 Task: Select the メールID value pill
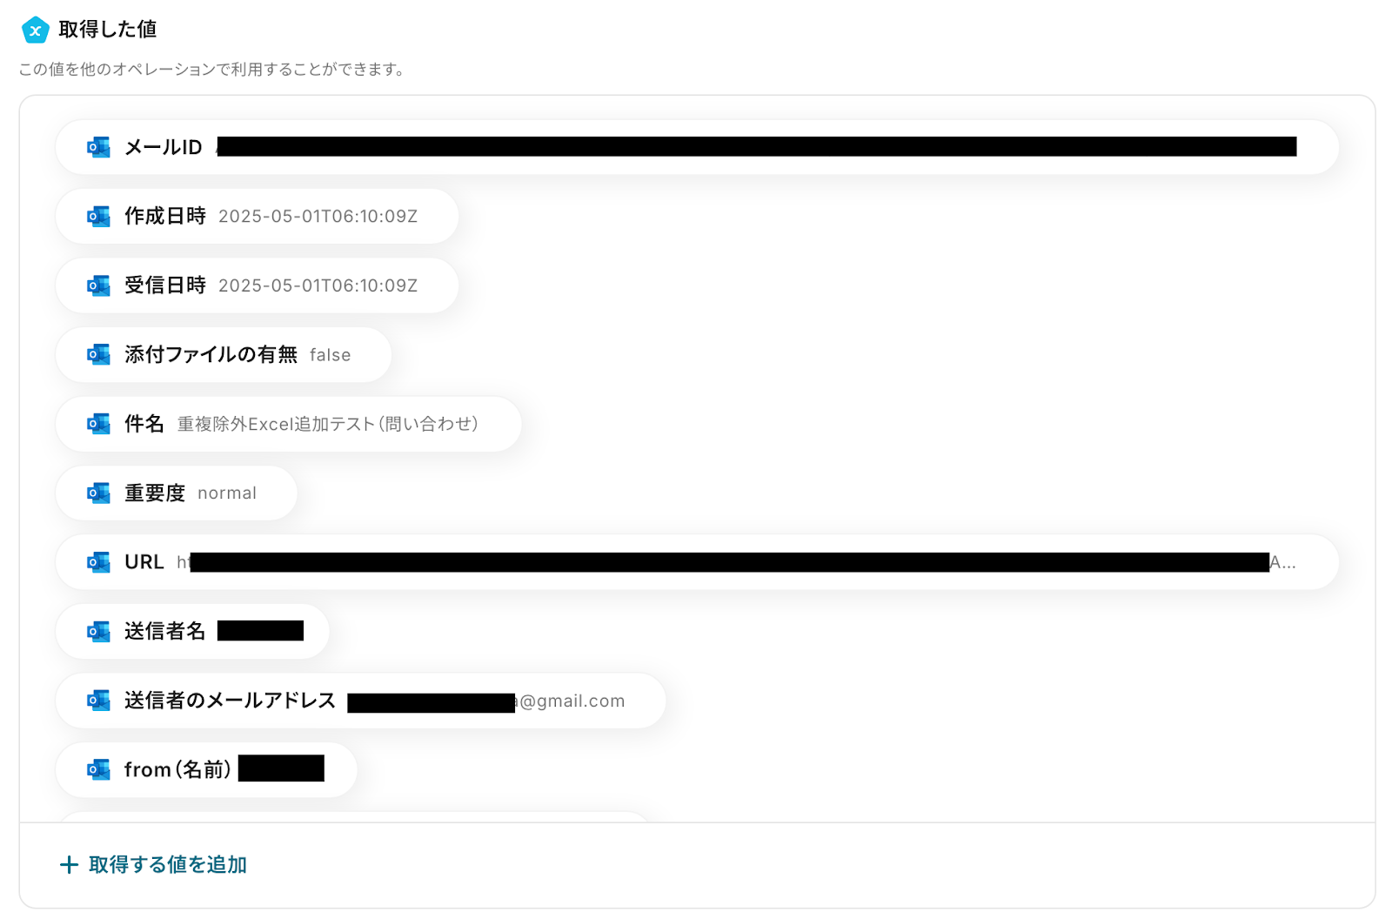697,147
